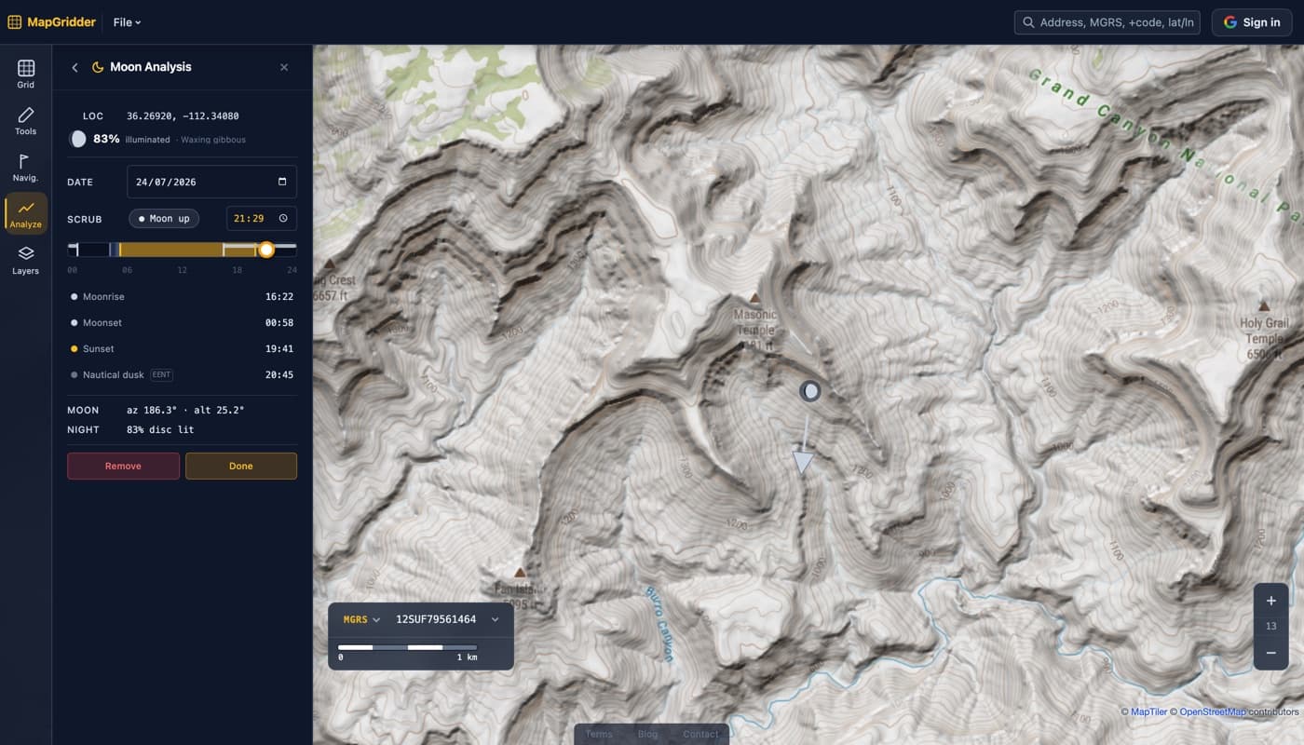Open the calendar date picker icon
The width and height of the screenshot is (1304, 745).
[282, 182]
